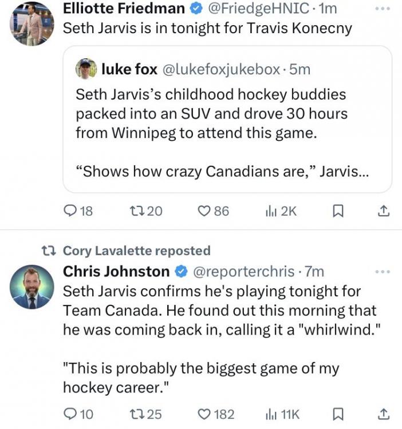Bookmark Chris Johnston's tweet
Screen dimensions: 402x429
click(338, 414)
